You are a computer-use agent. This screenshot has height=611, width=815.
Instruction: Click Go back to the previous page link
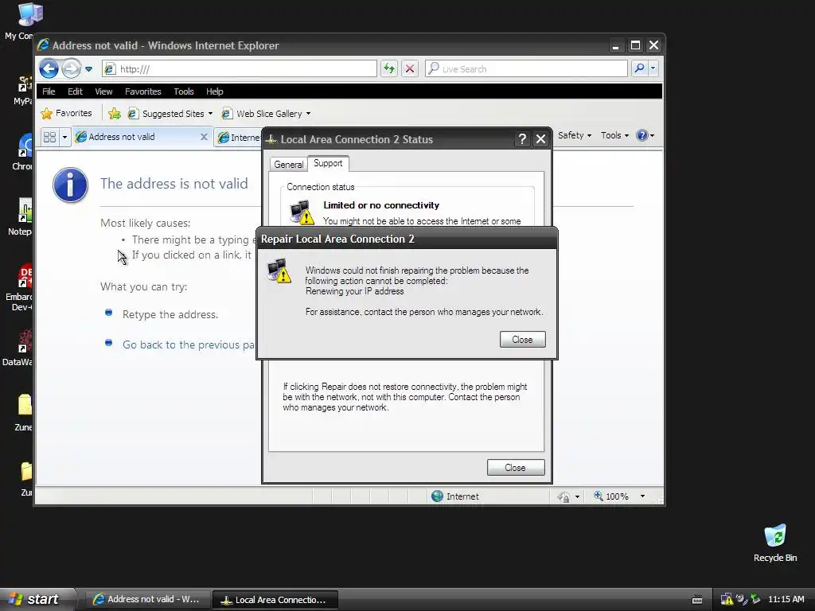(x=188, y=344)
